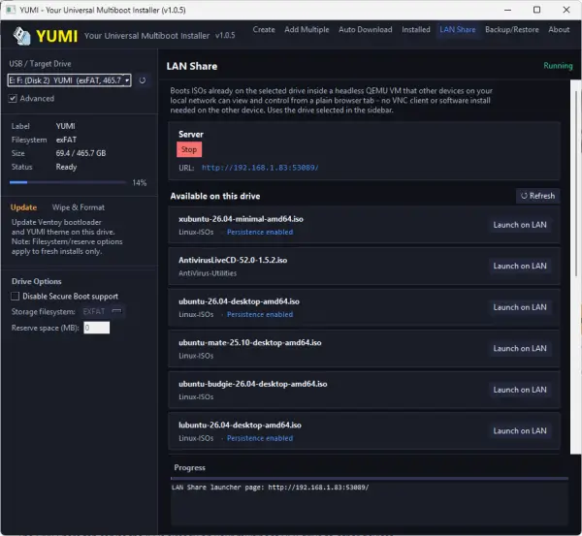
Task: Select the Update mode tab
Action: [23, 207]
